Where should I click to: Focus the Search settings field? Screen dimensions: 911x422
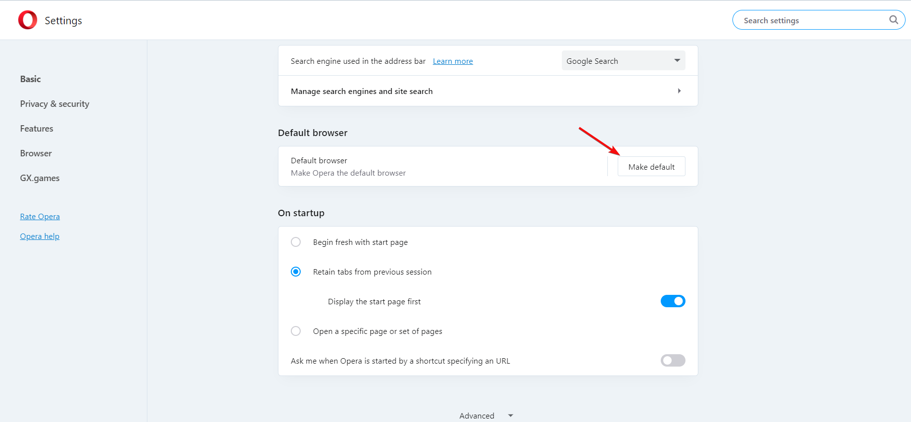pyautogui.click(x=819, y=20)
